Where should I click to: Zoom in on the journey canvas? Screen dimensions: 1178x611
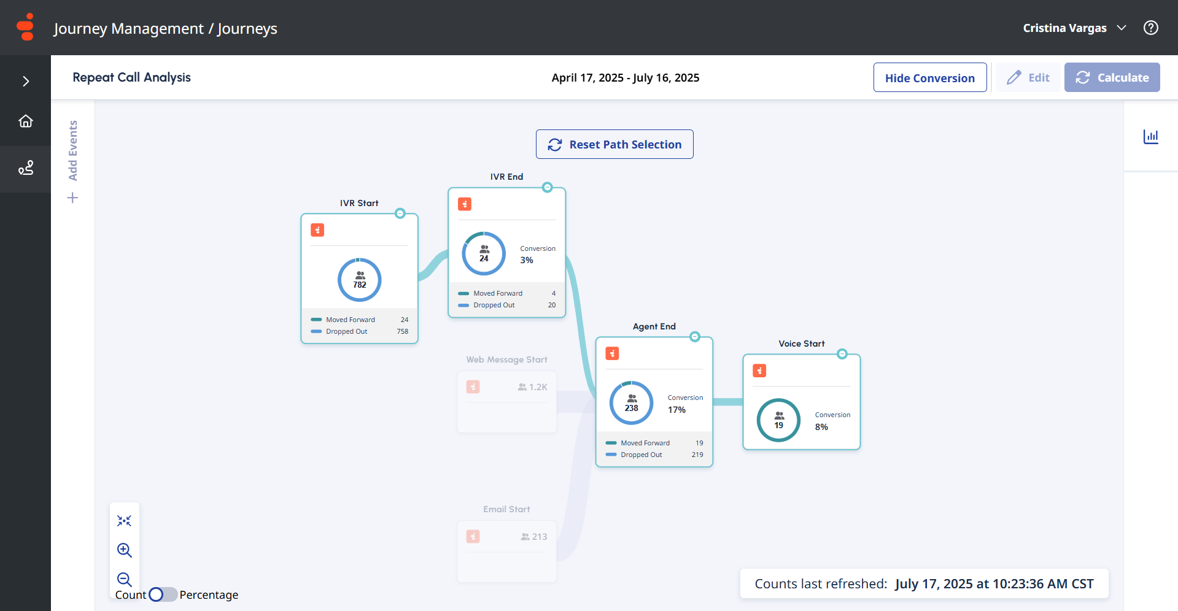pos(124,550)
